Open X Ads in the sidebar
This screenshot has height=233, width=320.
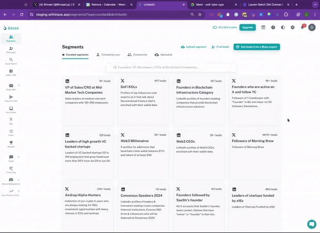11,121
